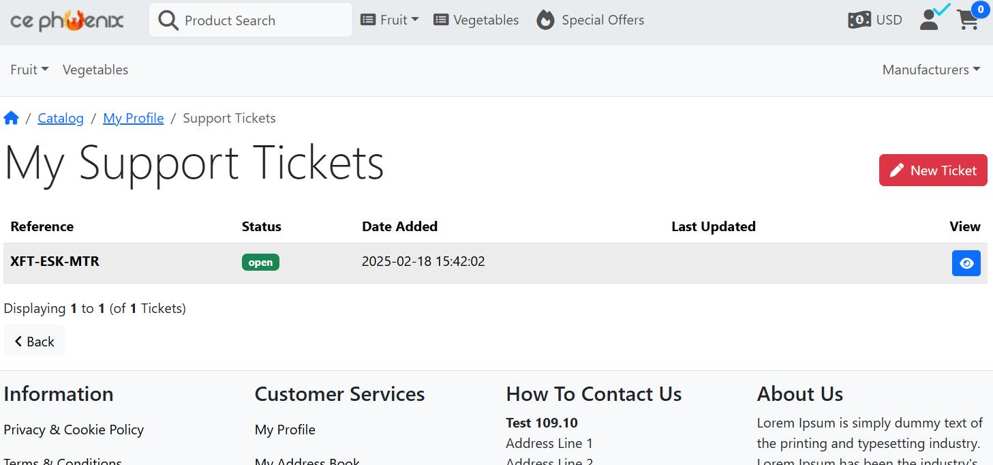Click the CE Phoenix logo
Screen dimensions: 993x465
[x=67, y=20]
